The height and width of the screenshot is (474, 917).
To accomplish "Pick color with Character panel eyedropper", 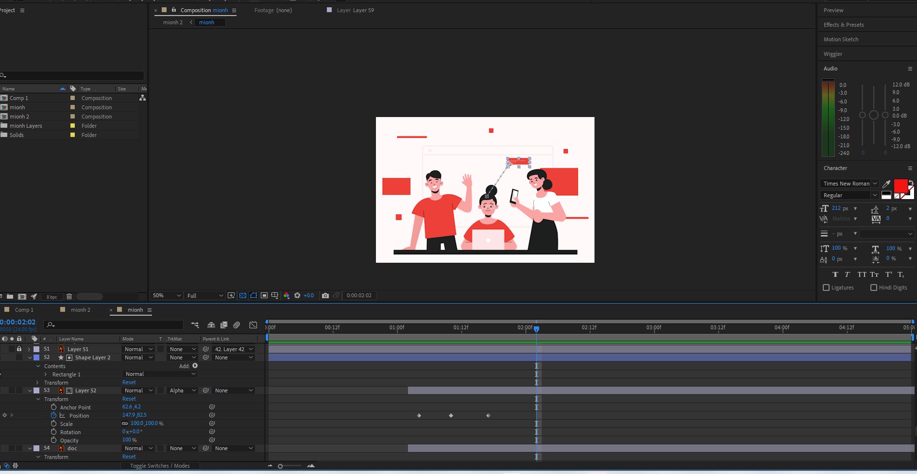I will coord(886,184).
